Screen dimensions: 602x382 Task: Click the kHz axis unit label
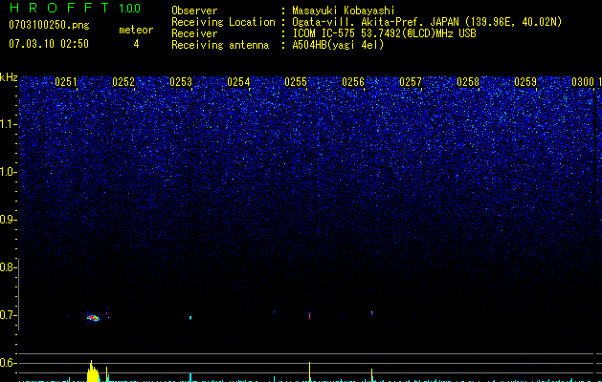9,77
